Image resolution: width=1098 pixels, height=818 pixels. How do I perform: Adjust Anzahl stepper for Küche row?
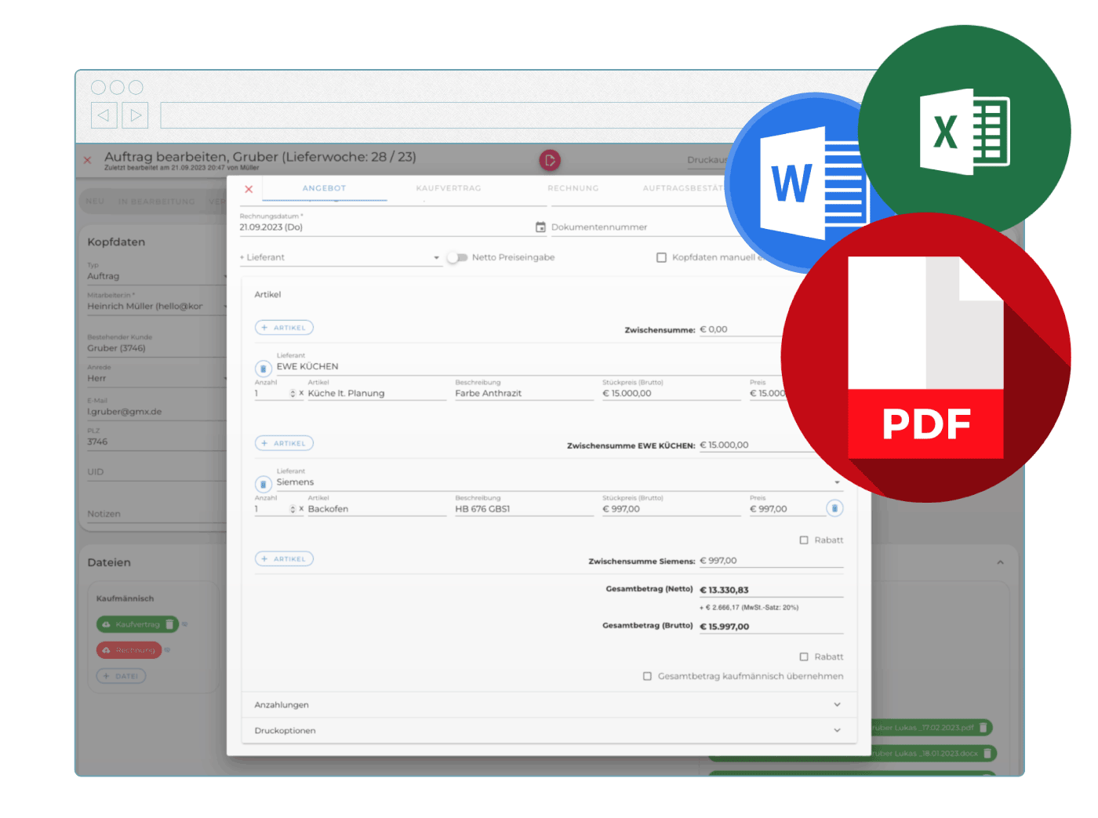pos(293,393)
